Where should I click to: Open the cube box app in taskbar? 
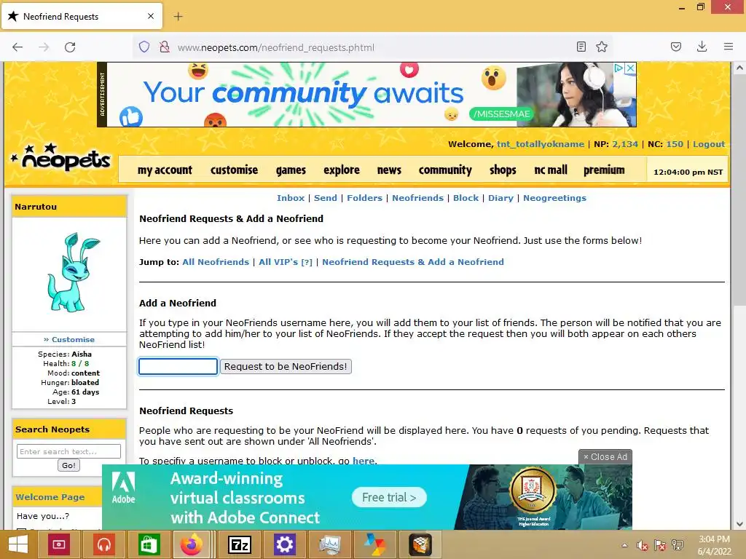pos(420,544)
